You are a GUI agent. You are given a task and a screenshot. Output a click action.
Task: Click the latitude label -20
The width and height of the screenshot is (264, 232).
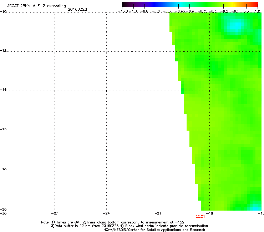pyautogui.click(x=3, y=210)
